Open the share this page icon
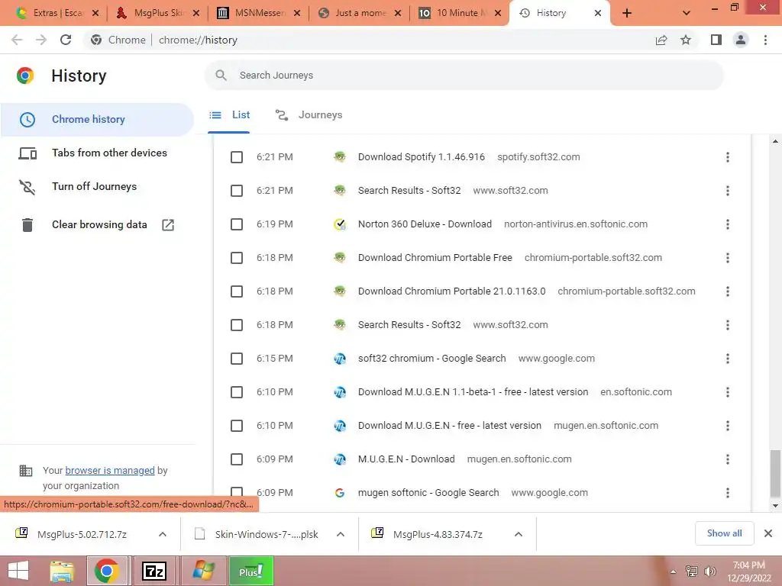Screen dimensions: 782x586 tap(661, 40)
